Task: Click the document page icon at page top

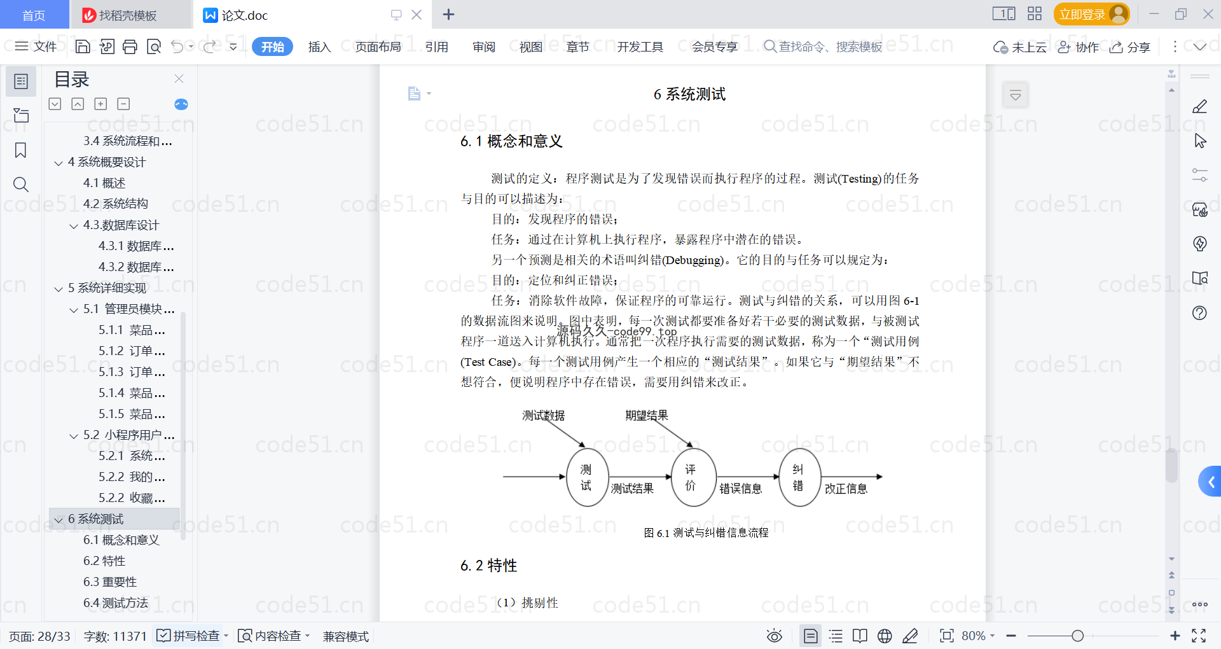Action: (414, 94)
